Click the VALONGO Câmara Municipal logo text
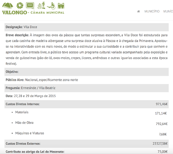Image resolution: width=173 pixels, height=154 pixels. 33,12
